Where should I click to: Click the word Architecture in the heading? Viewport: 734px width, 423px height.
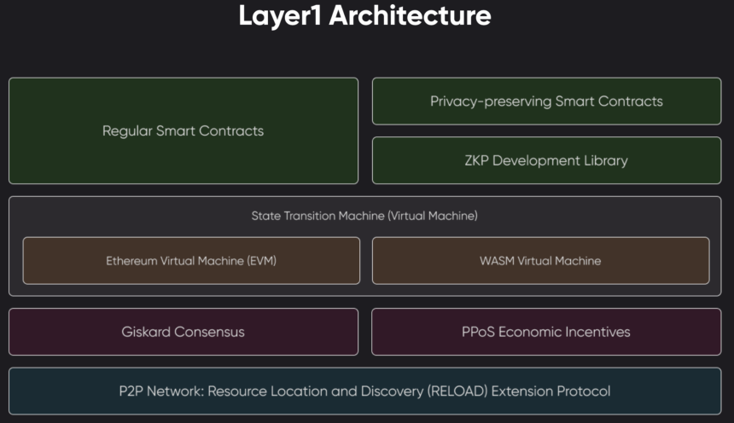coord(410,15)
